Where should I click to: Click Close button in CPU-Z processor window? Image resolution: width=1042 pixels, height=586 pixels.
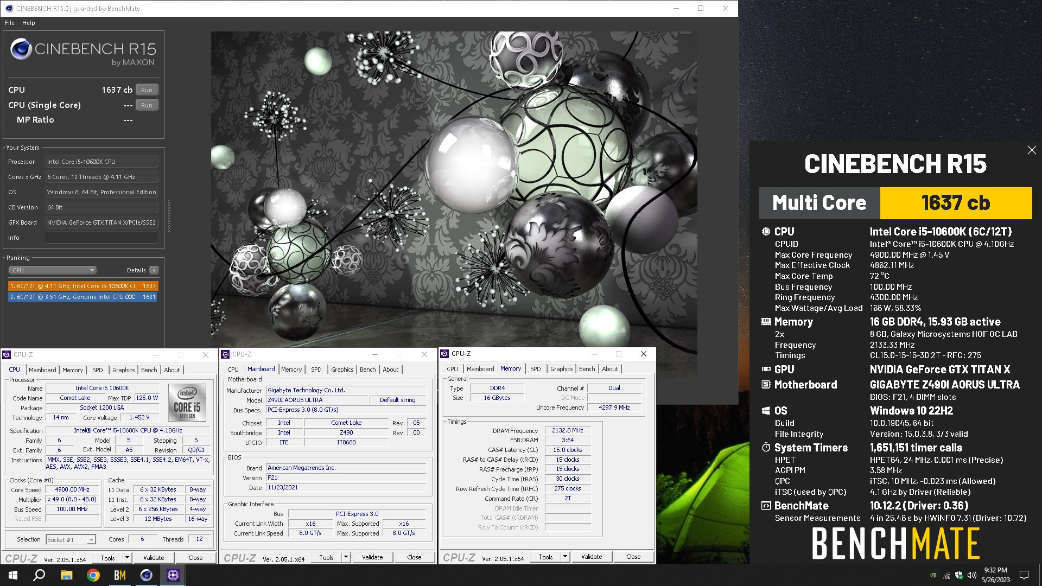tap(195, 558)
